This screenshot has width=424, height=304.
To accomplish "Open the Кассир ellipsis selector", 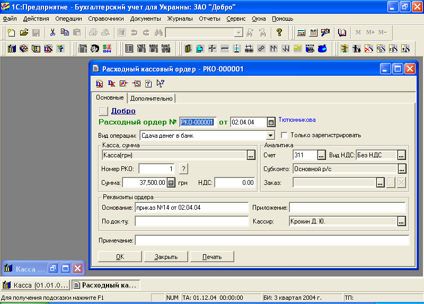I will tap(402, 221).
